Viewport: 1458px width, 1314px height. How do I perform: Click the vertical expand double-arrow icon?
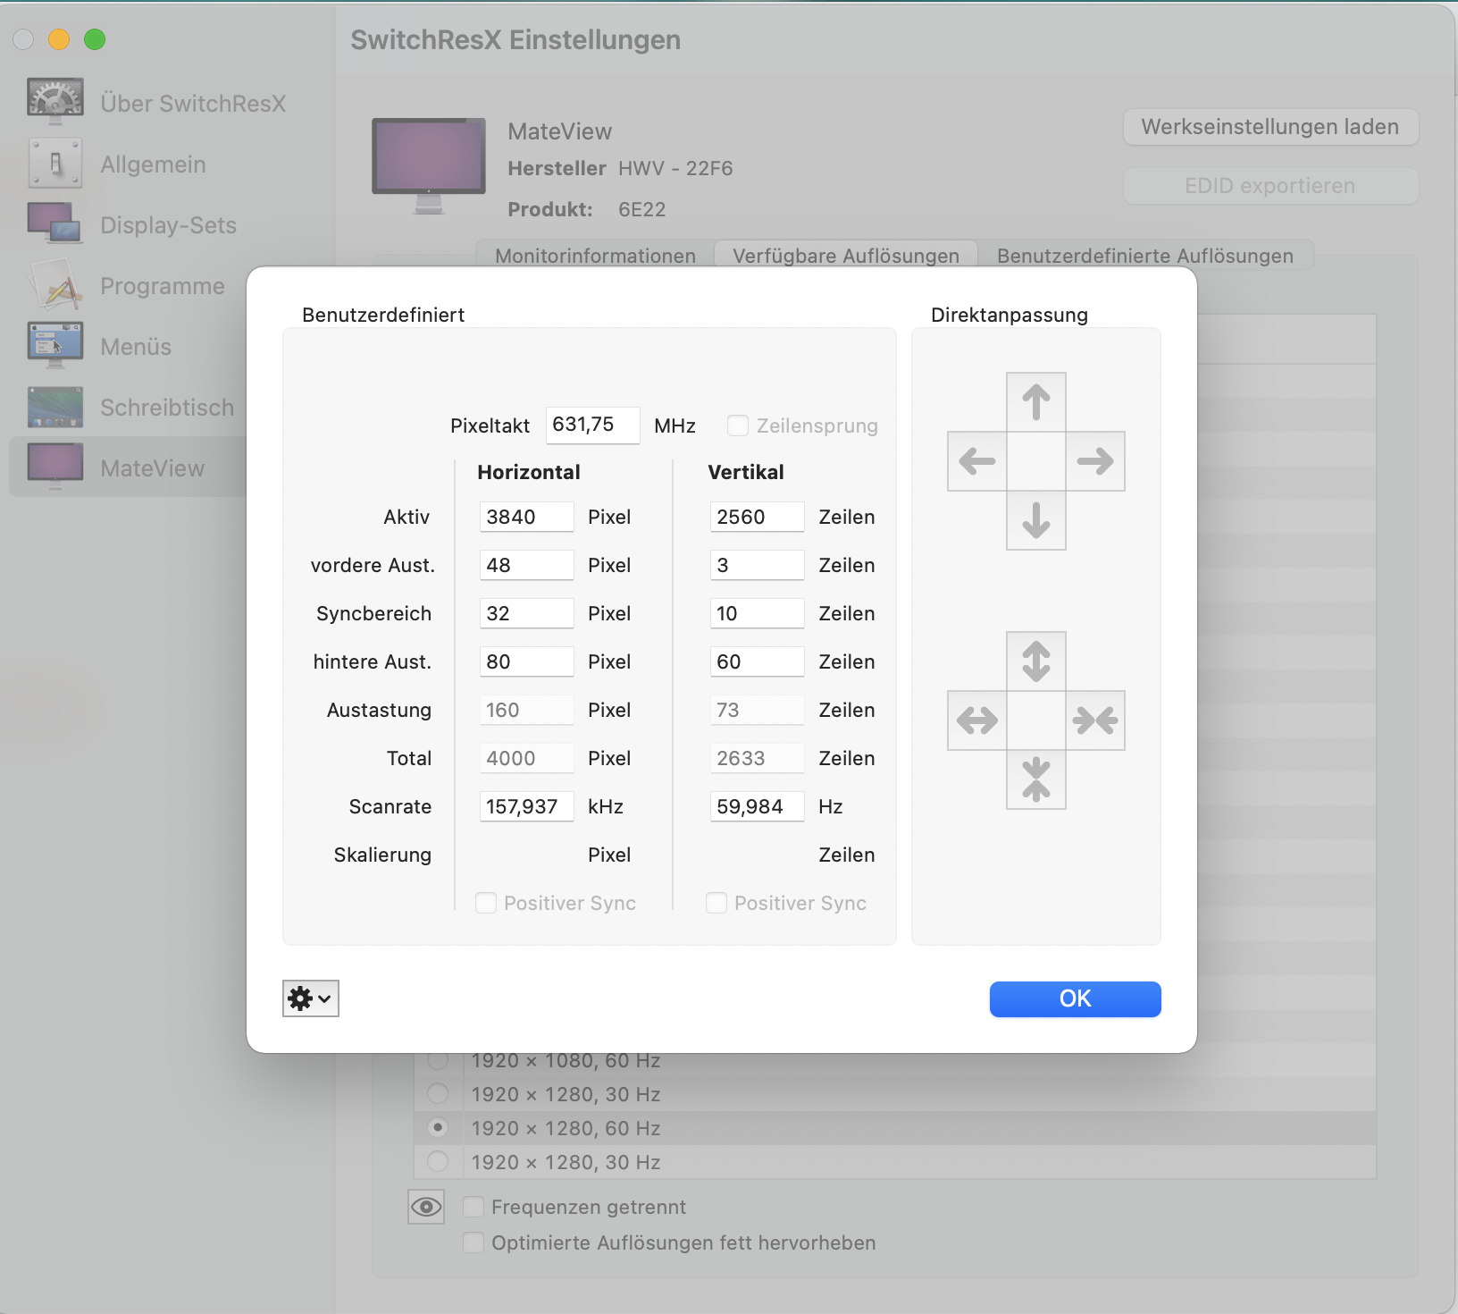(x=1036, y=661)
